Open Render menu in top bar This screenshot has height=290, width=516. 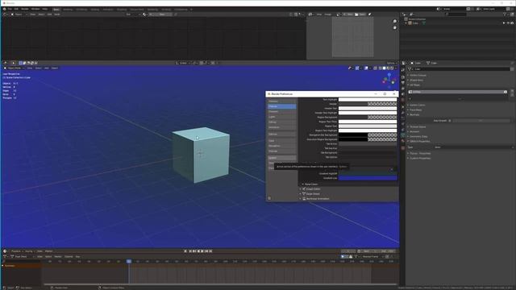[25, 9]
